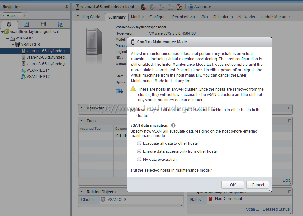This screenshot has height=216, width=303.
Task: Click the vsan-n2-65 host icon in tree
Action: (x=23, y=57)
